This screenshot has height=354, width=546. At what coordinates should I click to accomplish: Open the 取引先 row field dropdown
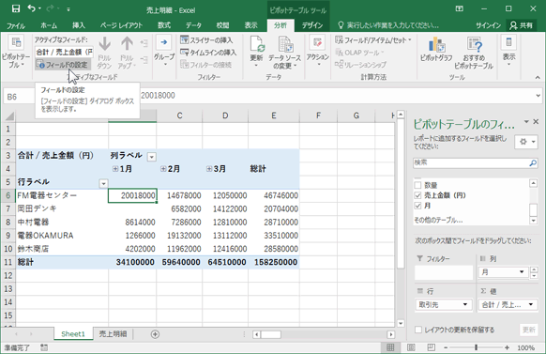coord(465,304)
